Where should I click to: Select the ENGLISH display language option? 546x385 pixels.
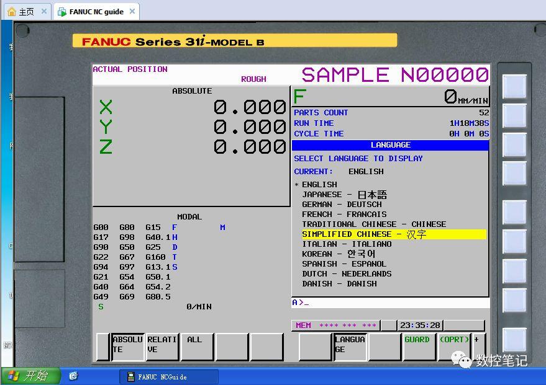[318, 184]
